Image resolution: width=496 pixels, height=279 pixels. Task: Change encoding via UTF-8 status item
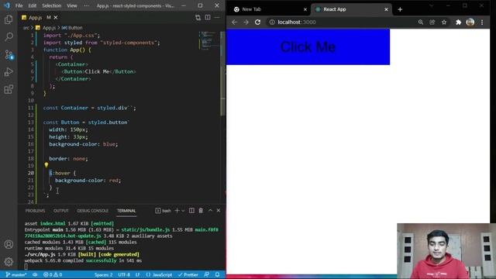[x=124, y=274]
